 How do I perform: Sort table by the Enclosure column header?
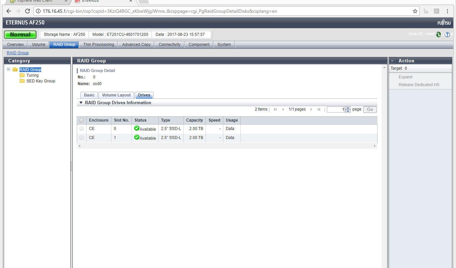pos(99,120)
